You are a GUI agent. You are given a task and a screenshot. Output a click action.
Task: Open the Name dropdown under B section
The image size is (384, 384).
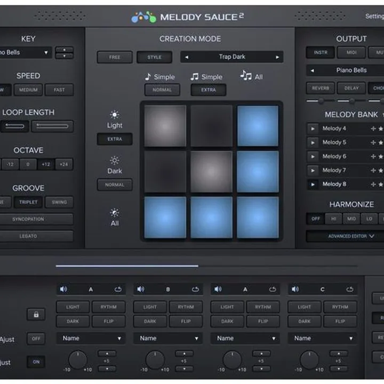[x=168, y=339]
